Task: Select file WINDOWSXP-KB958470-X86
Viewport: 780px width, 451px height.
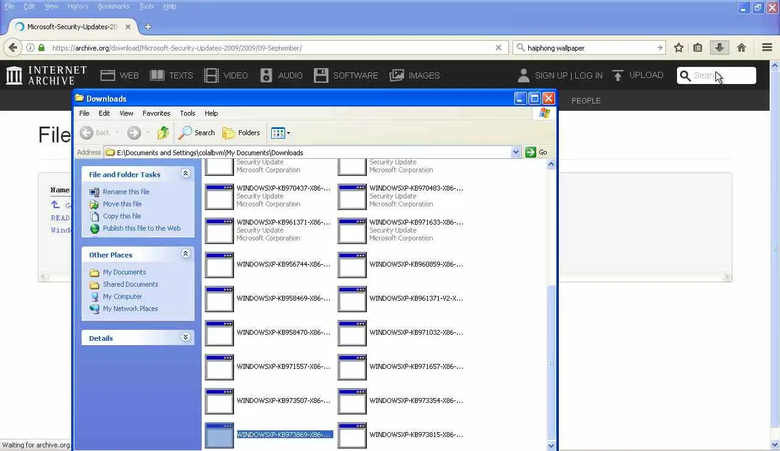Action: pos(268,333)
